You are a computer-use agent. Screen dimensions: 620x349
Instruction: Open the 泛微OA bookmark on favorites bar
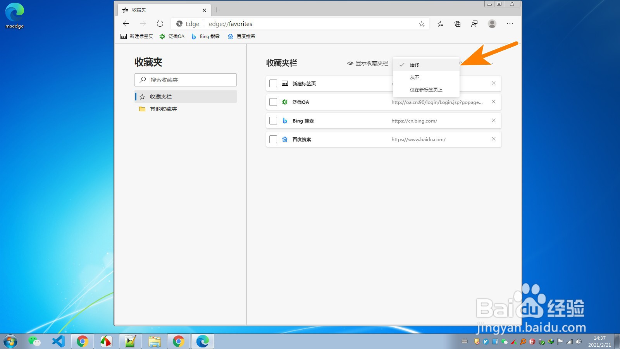[172, 36]
